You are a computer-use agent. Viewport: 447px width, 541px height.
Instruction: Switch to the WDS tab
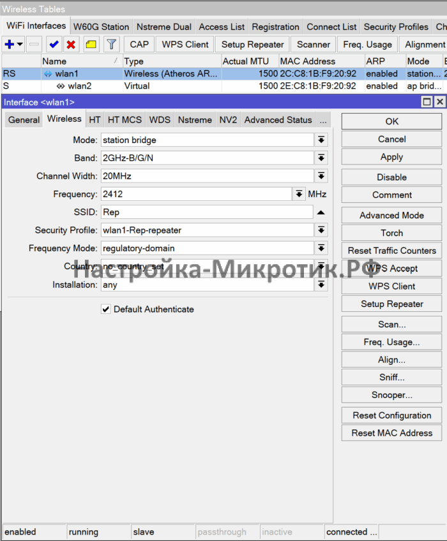(x=160, y=120)
